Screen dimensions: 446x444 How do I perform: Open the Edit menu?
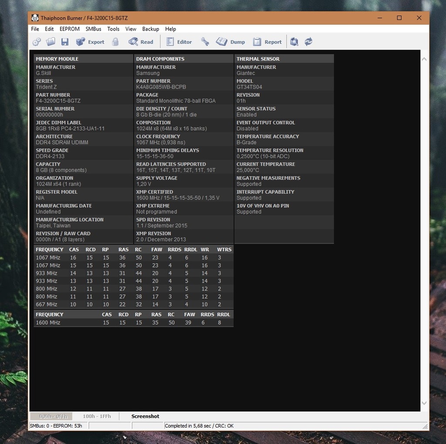(49, 29)
